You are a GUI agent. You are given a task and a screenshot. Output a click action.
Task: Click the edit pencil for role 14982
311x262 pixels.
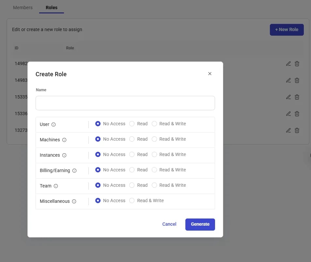click(x=288, y=63)
